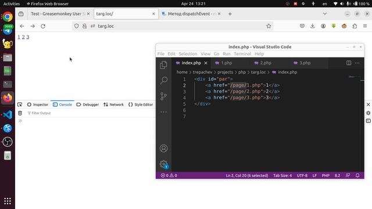This screenshot has height=209, width=372.
Task: Bookmark this page with the star icon
Action: coord(269,26)
